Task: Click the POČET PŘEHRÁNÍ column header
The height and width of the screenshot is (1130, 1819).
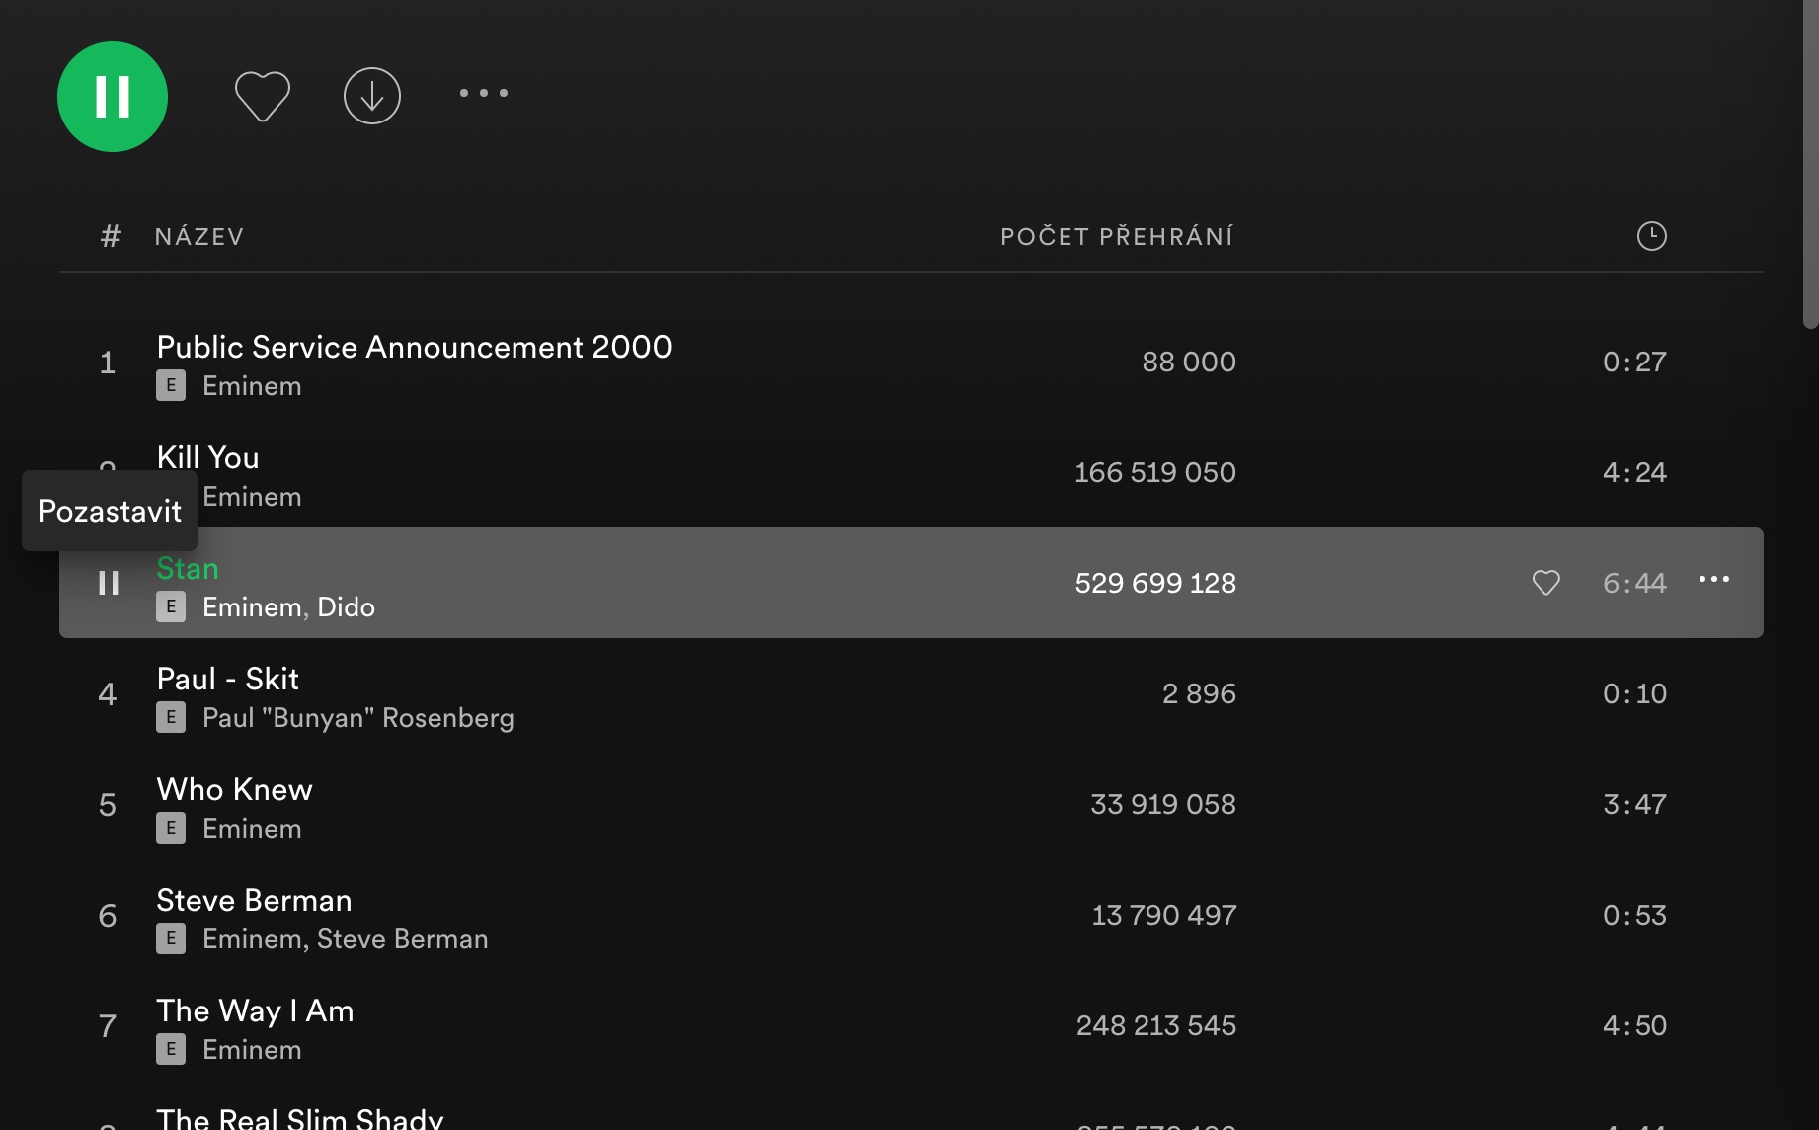Action: (x=1117, y=237)
